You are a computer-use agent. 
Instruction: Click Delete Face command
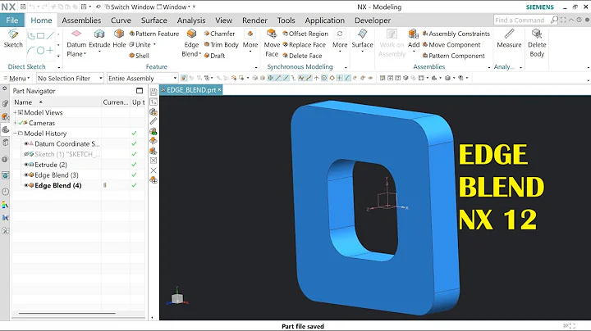point(302,56)
